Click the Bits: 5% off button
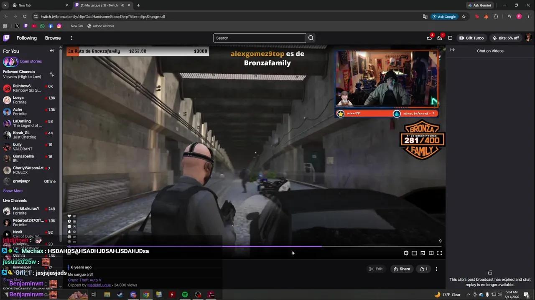The height and width of the screenshot is (300, 535). (x=506, y=38)
